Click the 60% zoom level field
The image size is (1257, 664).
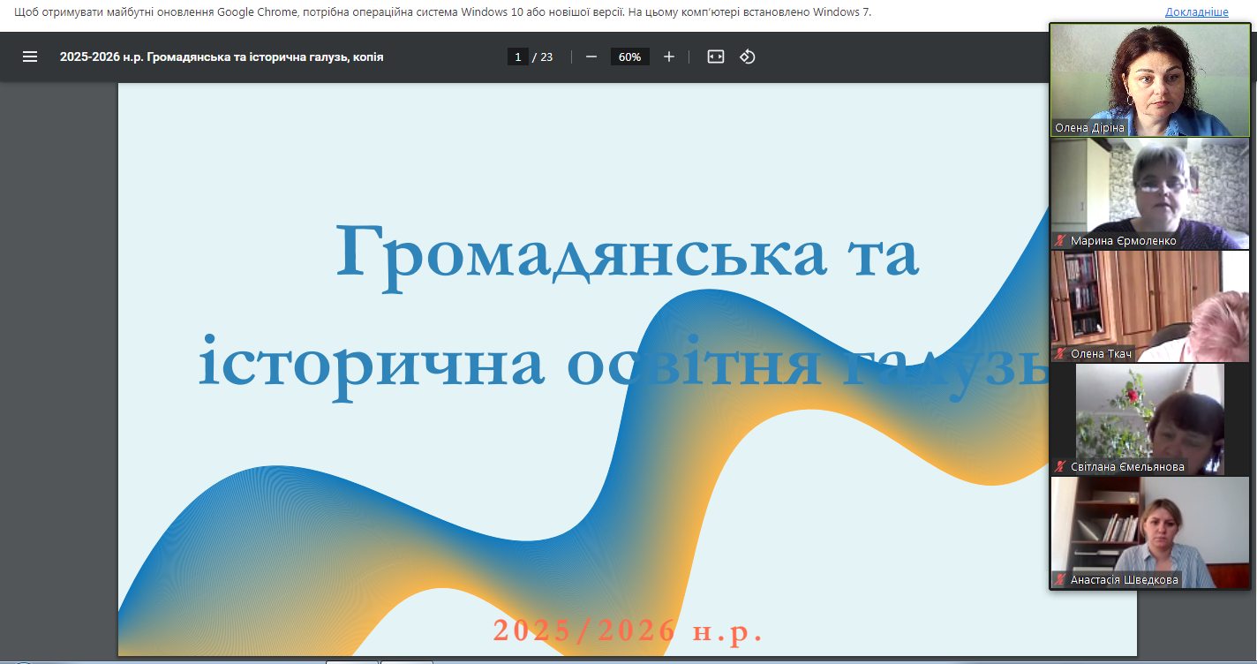[629, 57]
